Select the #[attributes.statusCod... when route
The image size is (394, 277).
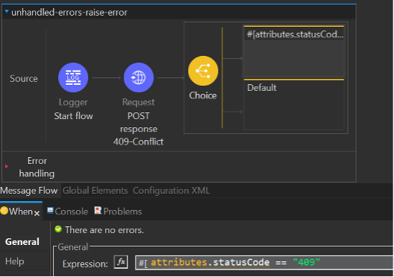tap(294, 51)
